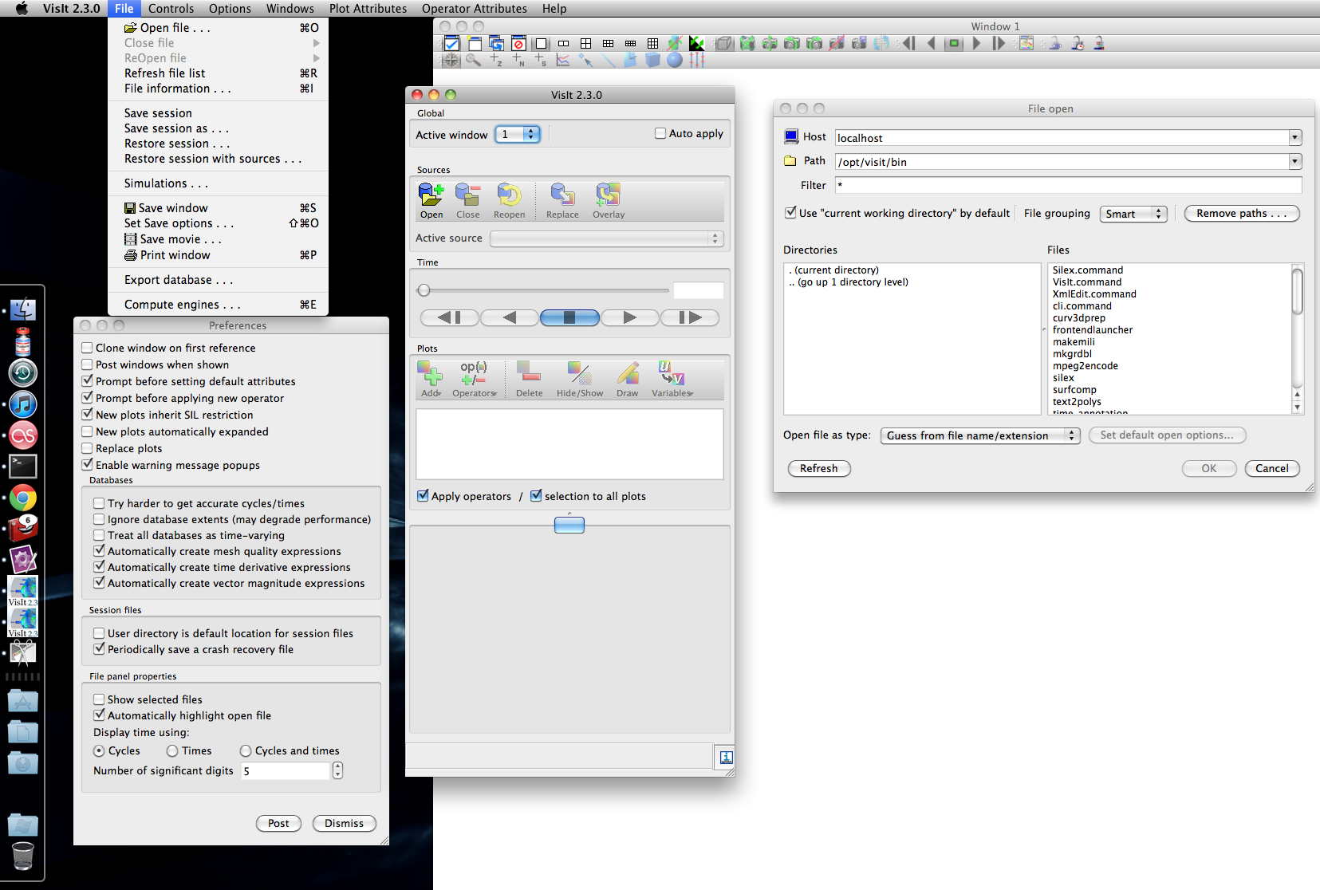Enable the Replace plots checkbox
Screen dimensions: 1320x890
tap(88, 448)
